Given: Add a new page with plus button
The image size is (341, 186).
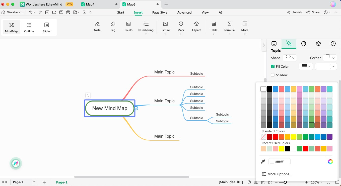Looking at the screenshot, I should [44, 182].
